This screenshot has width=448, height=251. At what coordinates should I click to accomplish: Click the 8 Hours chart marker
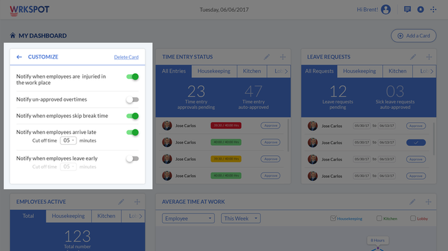click(377, 240)
